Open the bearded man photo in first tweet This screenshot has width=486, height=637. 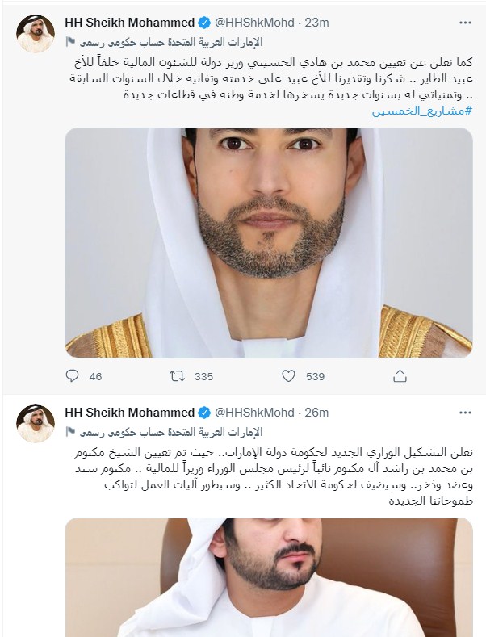[x=269, y=243]
